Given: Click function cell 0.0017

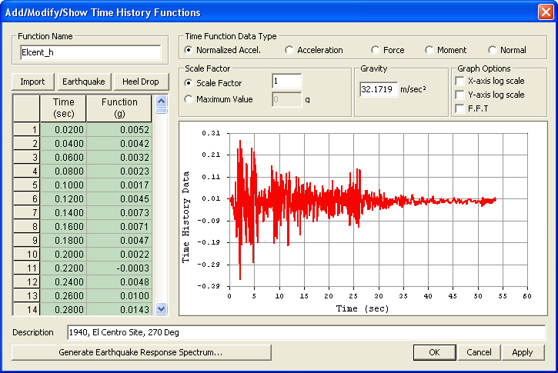Looking at the screenshot, I should click(x=119, y=185).
